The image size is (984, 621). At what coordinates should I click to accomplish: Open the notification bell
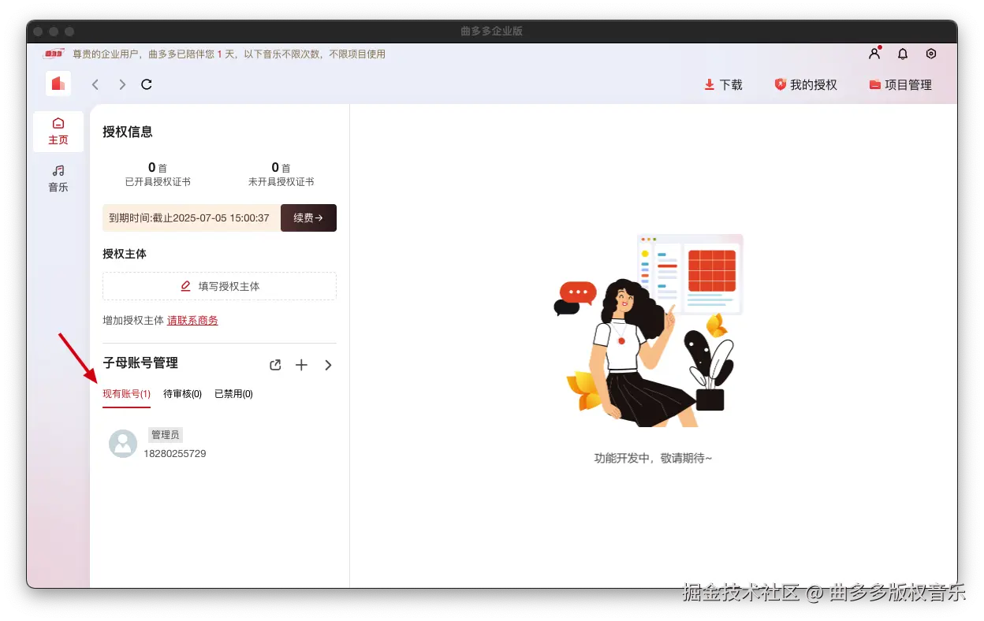(903, 54)
